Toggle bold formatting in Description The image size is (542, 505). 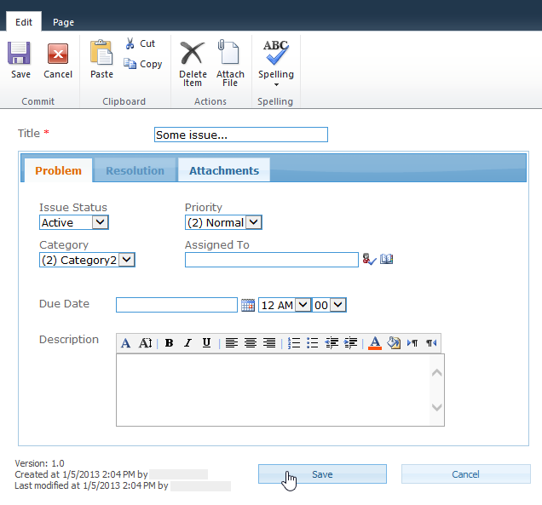pyautogui.click(x=169, y=343)
